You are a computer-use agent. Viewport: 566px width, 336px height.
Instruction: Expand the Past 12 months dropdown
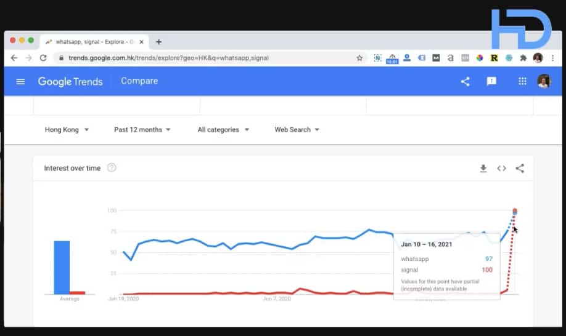142,130
